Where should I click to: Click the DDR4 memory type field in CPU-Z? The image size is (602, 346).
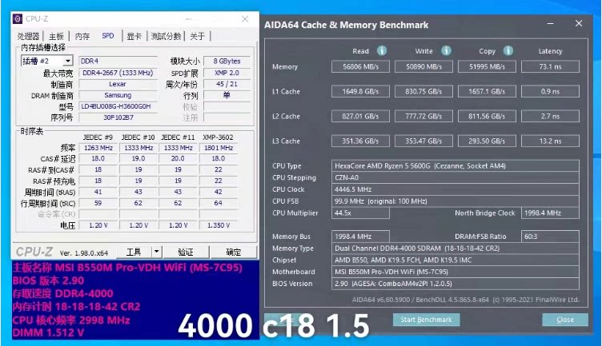click(x=118, y=61)
